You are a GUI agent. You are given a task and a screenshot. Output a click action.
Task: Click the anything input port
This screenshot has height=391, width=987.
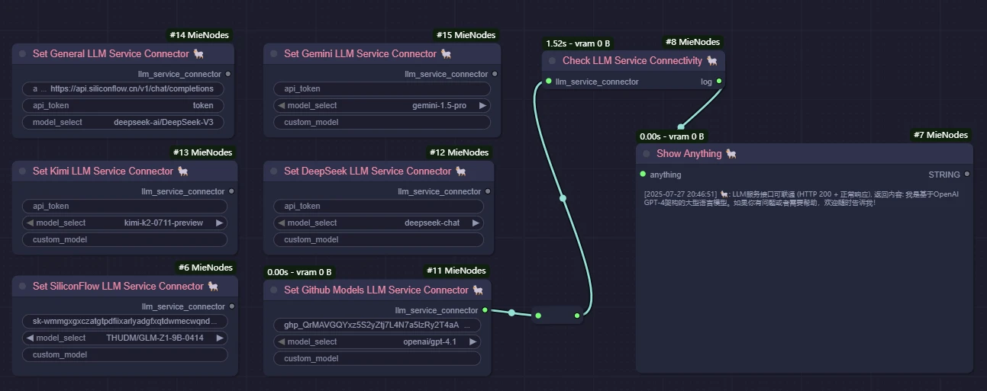[x=643, y=174]
